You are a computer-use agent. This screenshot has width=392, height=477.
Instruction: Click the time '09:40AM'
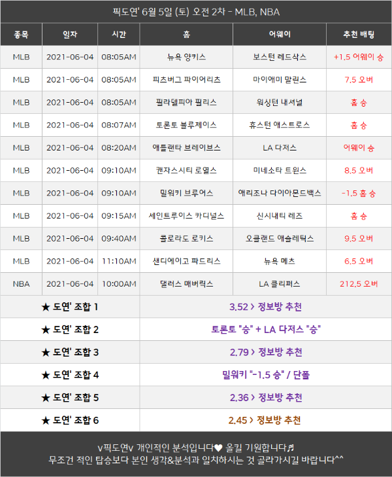click(119, 238)
